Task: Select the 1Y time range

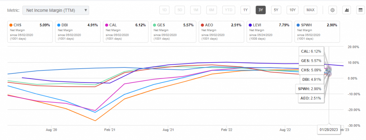Action: coord(245,10)
